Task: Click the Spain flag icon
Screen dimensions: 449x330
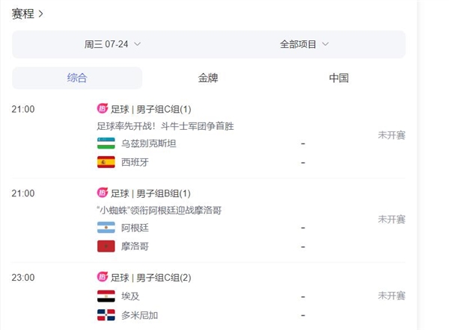Action: click(x=106, y=162)
